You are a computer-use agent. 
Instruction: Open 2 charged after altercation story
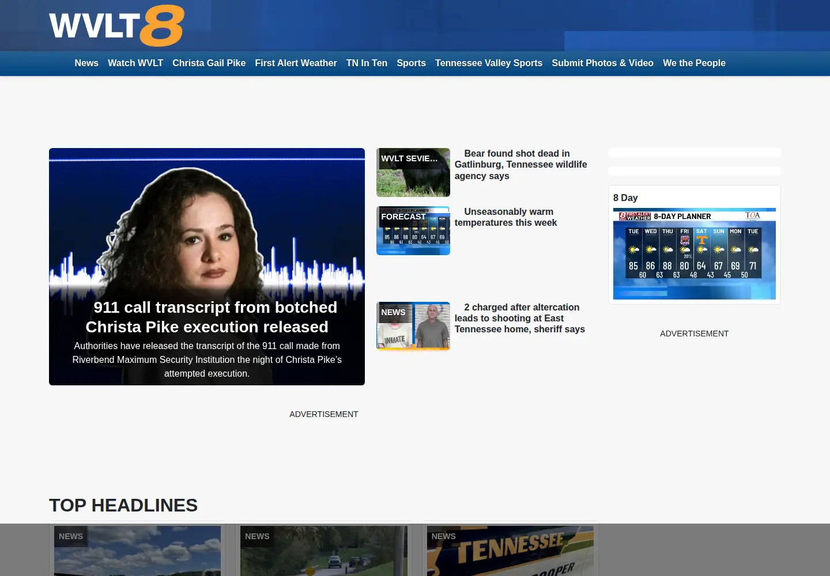tap(520, 319)
